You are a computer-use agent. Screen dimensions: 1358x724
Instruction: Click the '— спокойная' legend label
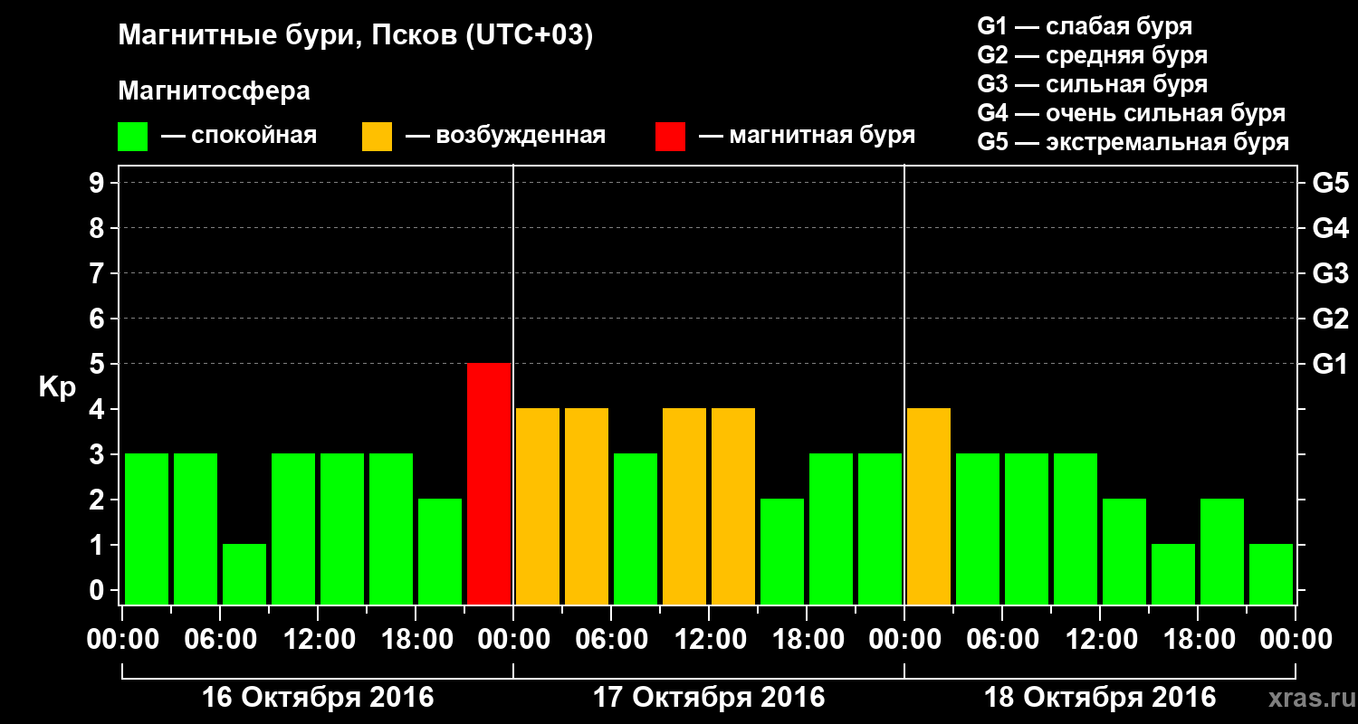tap(239, 137)
